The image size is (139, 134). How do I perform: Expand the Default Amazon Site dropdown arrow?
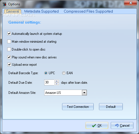pyautogui.click(x=84, y=93)
